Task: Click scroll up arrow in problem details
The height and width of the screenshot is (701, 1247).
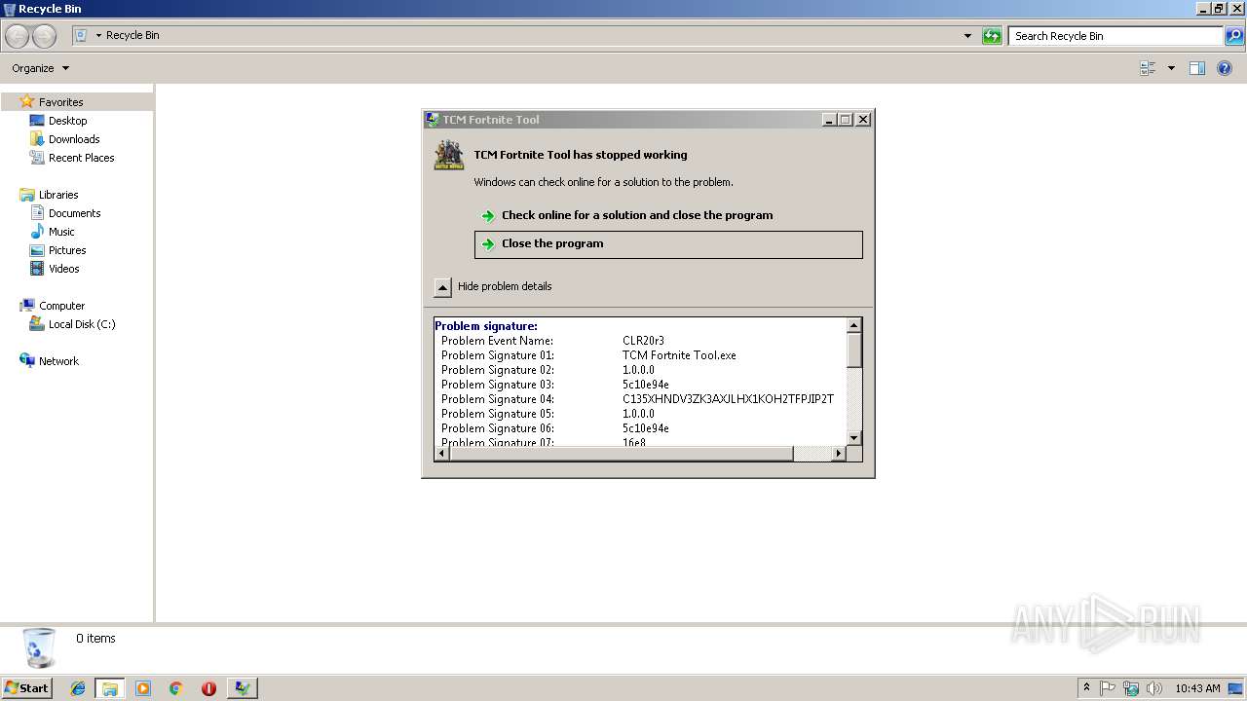Action: coord(854,325)
